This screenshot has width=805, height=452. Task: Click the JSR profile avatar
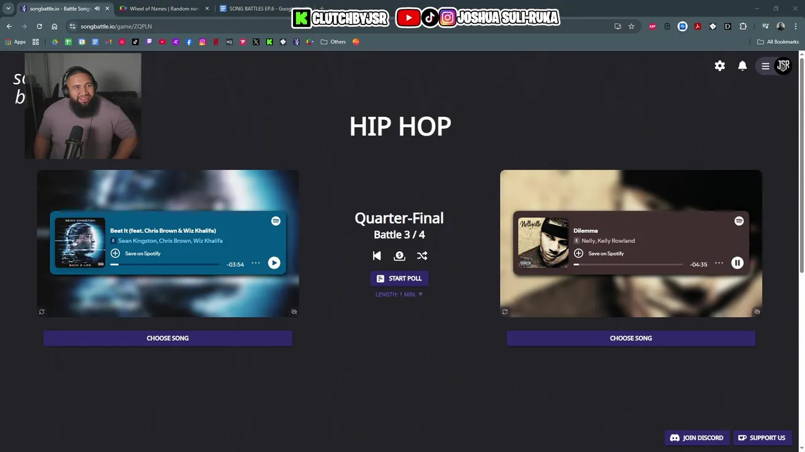[783, 65]
